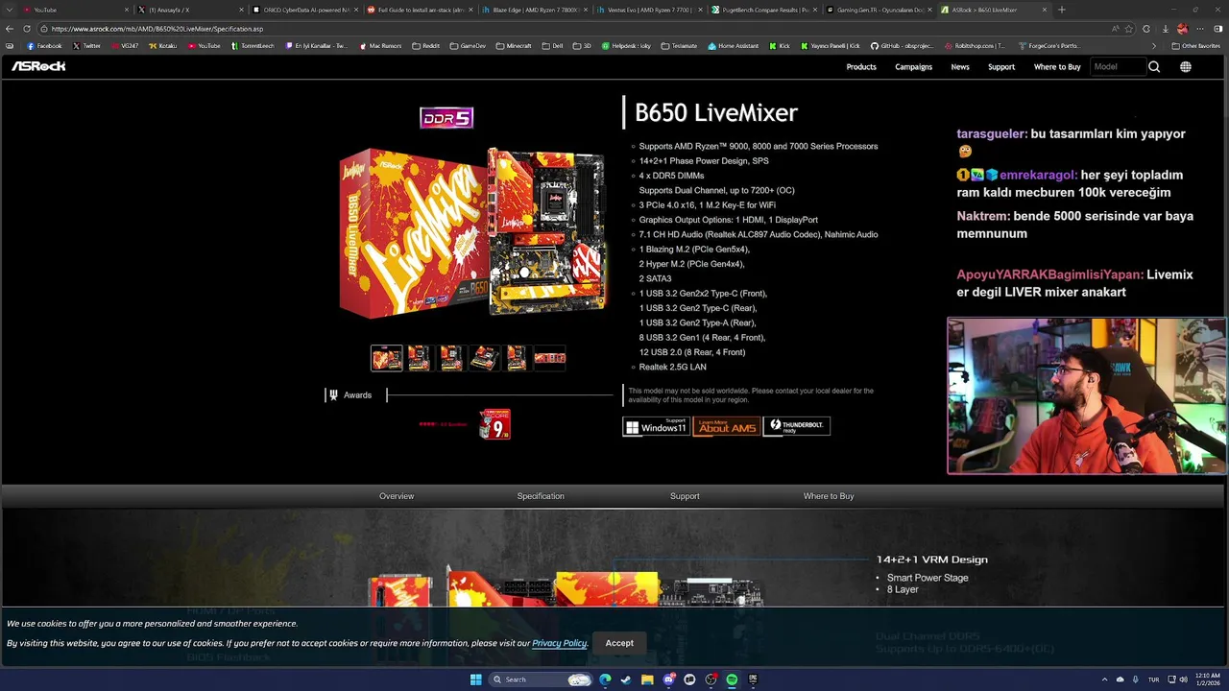Switch to the Anasayfa / X tab
Image resolution: width=1229 pixels, height=691 pixels.
pos(189,10)
